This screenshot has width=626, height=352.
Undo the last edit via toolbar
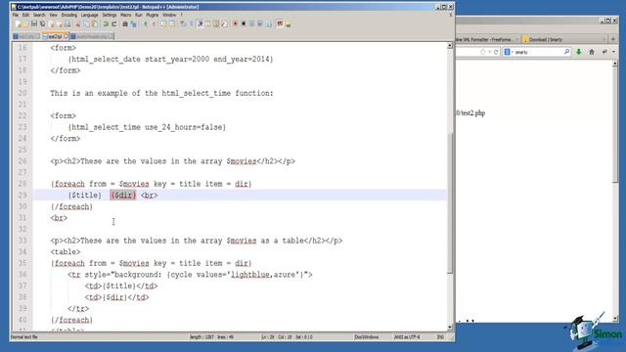click(106, 23)
